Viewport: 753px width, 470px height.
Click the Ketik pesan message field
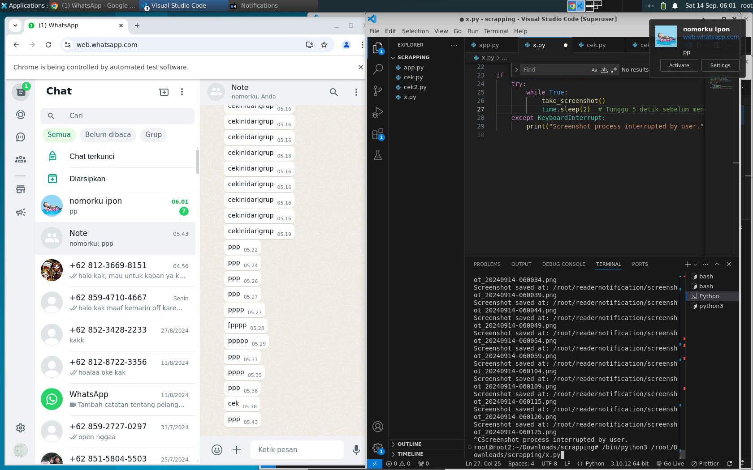296,450
